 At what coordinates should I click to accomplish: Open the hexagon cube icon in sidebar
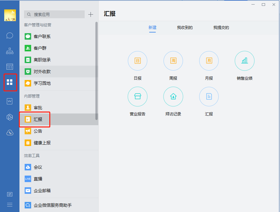10,117
